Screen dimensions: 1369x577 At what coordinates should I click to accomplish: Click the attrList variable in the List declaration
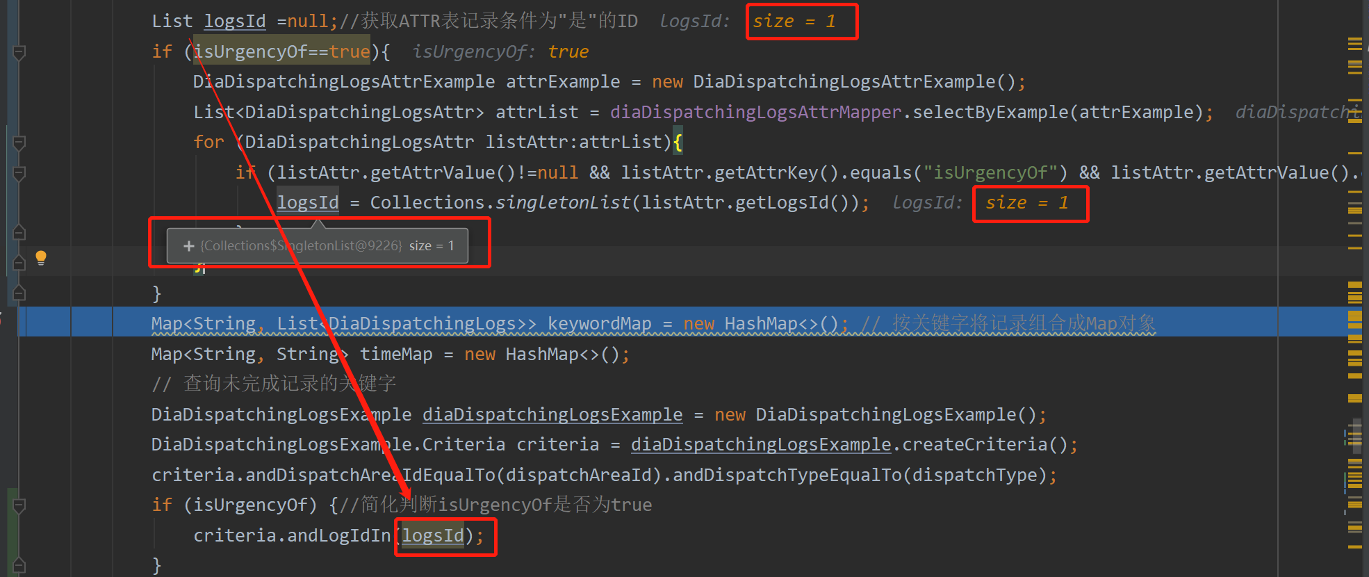tap(536, 113)
